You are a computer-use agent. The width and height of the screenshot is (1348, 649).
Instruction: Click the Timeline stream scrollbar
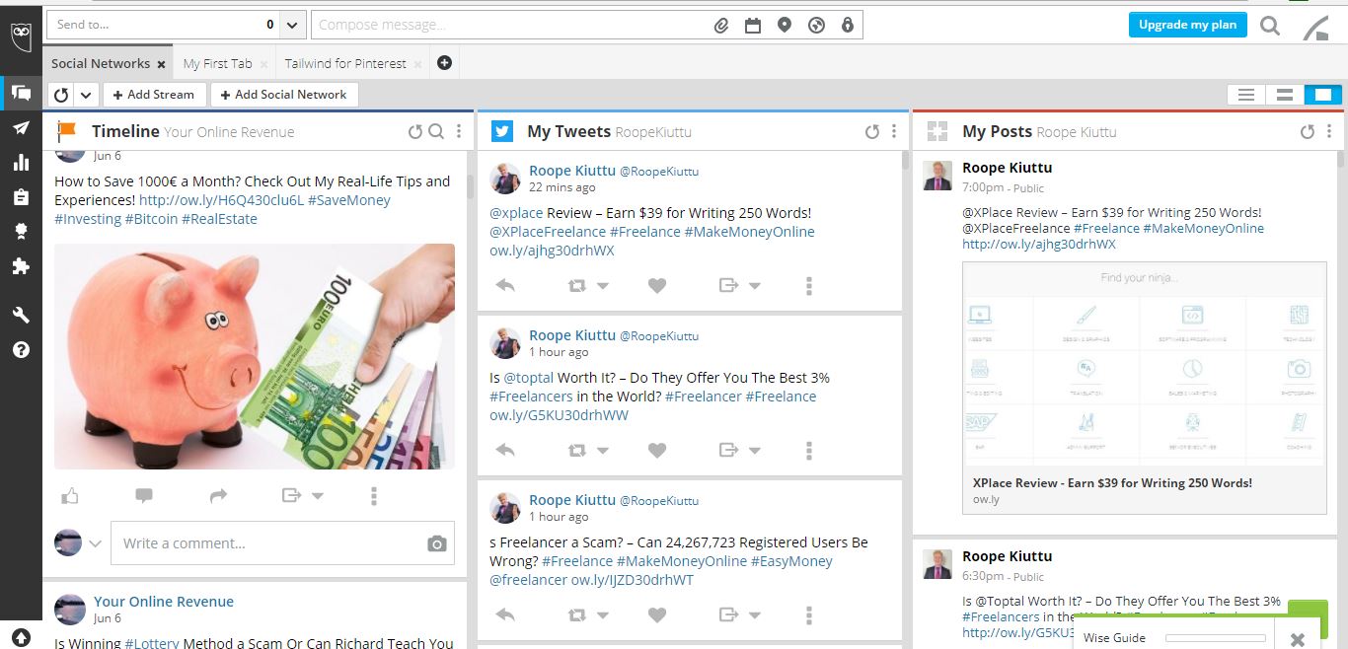470,185
